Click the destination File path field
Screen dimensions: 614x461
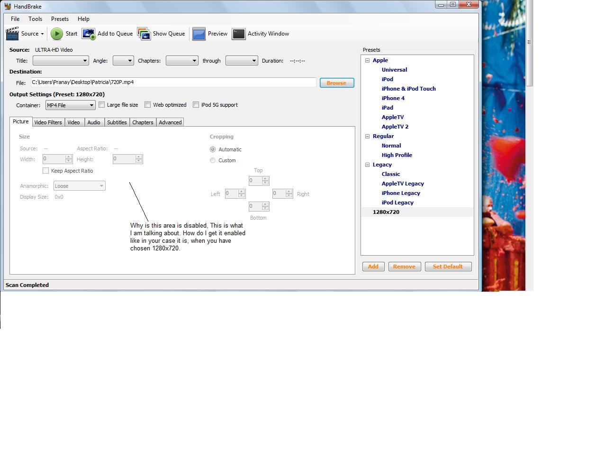point(173,83)
